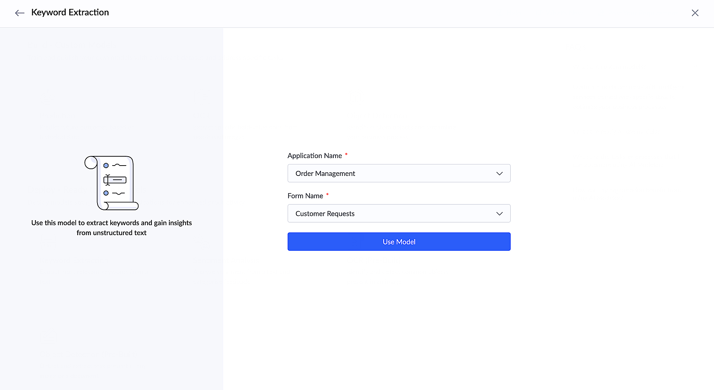Open the Customer Requests combo box

(393, 214)
